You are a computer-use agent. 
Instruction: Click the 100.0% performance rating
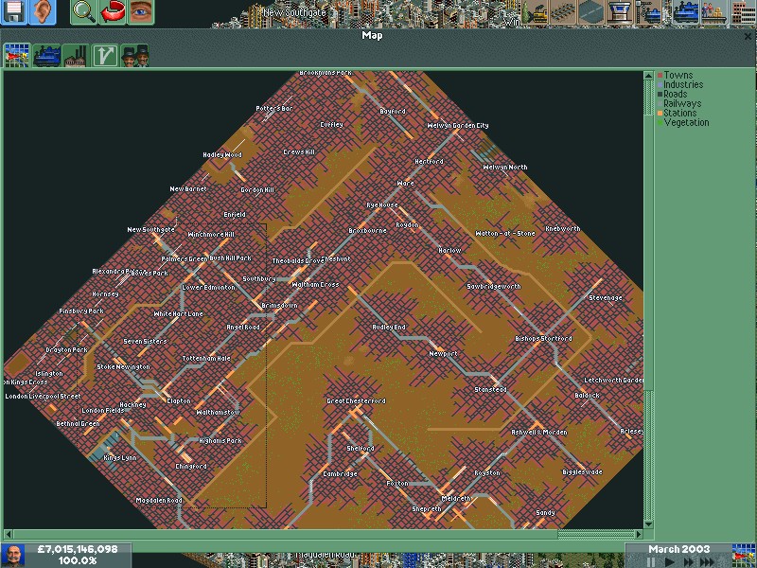pyautogui.click(x=78, y=560)
